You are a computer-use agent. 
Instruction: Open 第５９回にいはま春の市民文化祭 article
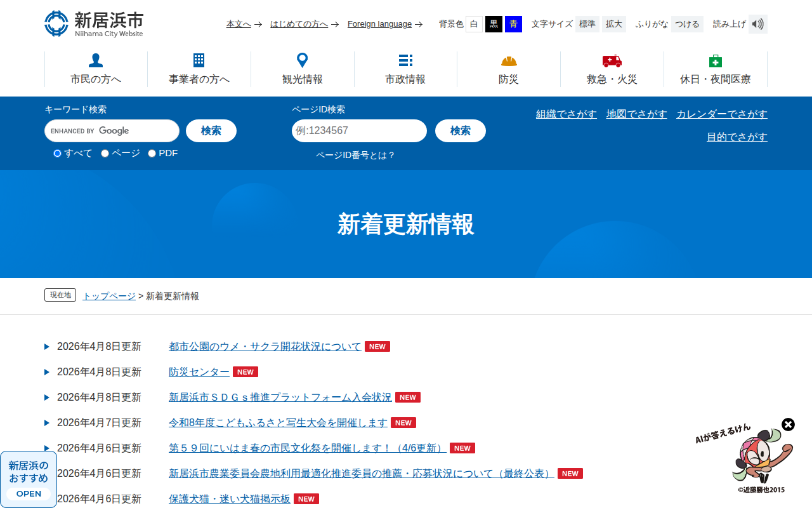click(x=308, y=448)
